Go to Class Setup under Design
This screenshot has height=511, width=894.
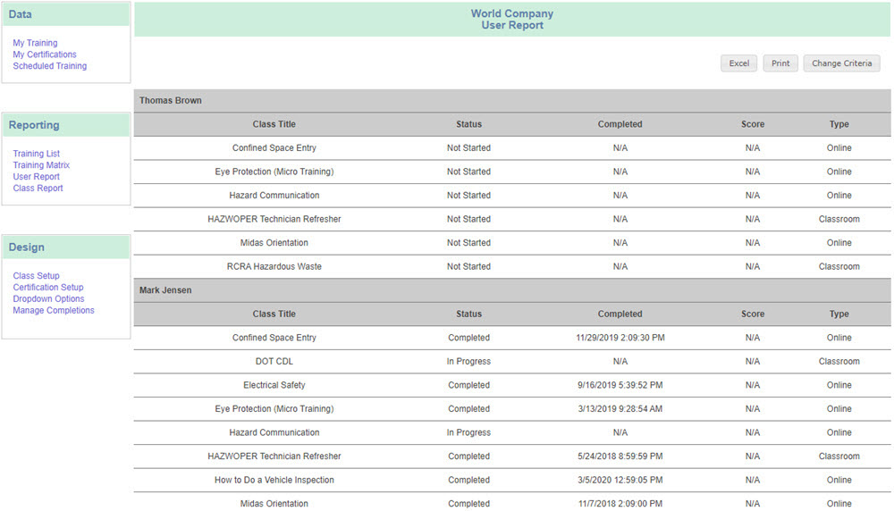click(x=37, y=276)
